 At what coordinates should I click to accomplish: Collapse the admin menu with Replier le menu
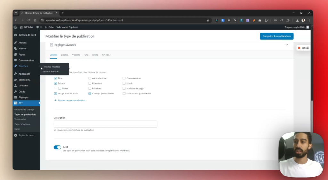click(16, 135)
